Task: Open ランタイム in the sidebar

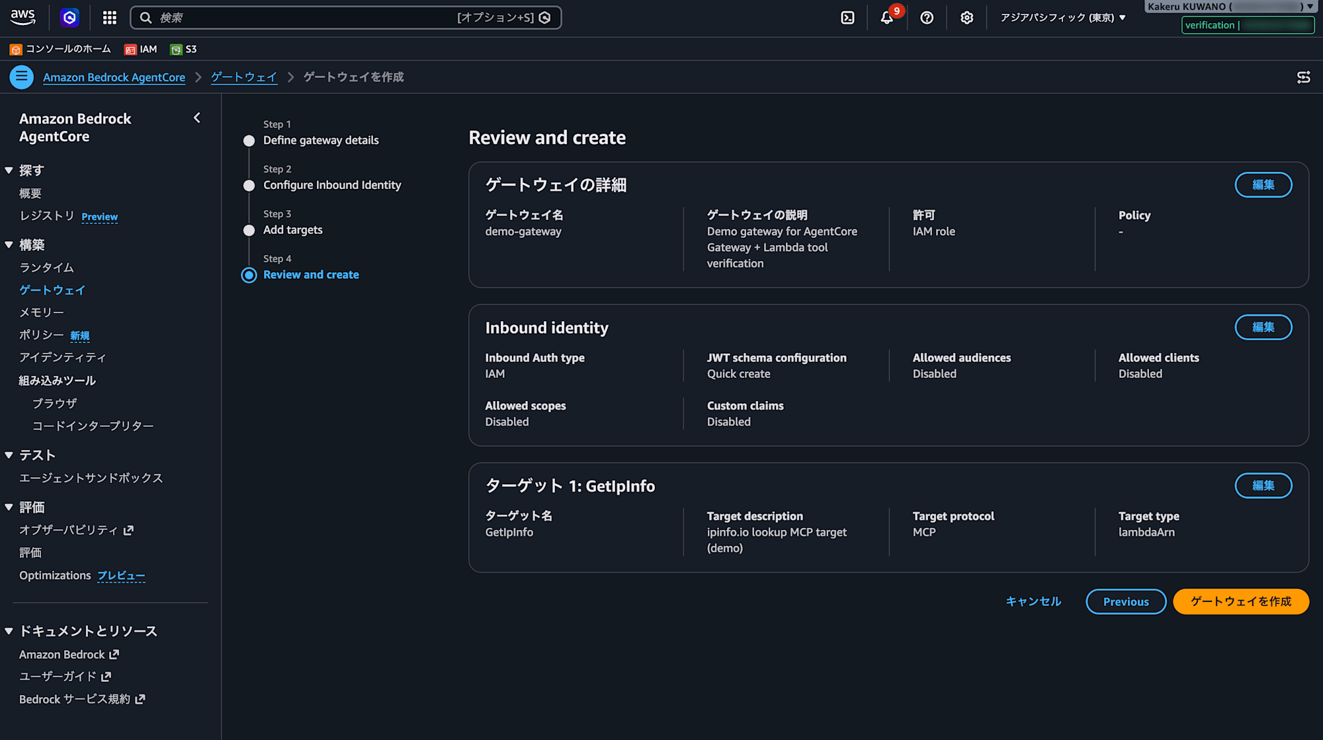Action: (46, 268)
